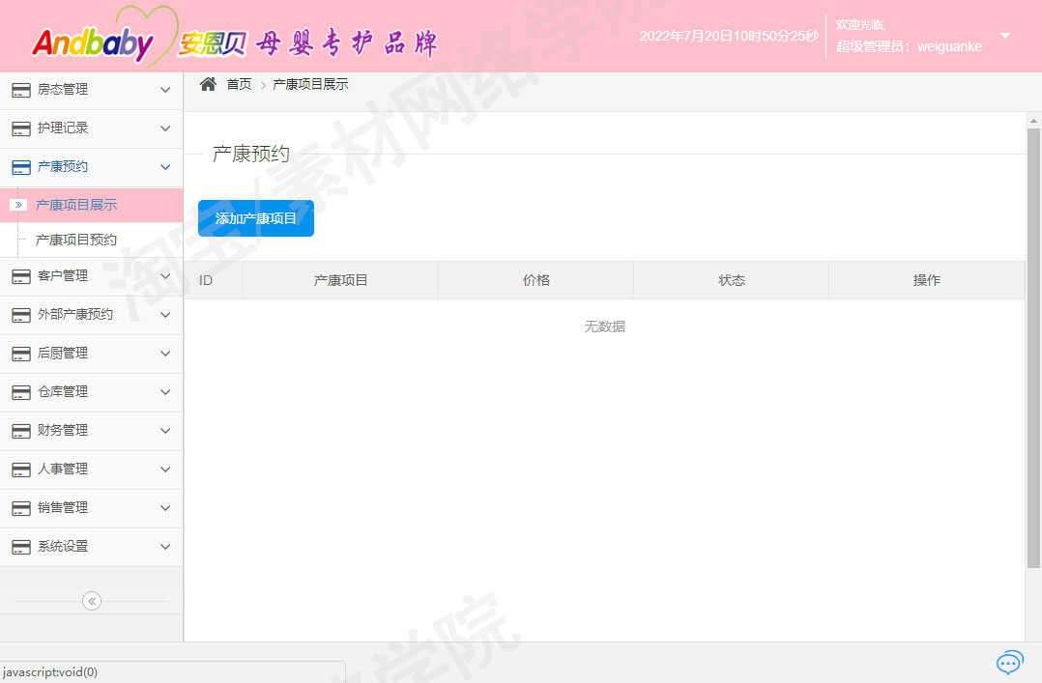Screen dimensions: 1042x683
Task: Open the 房态管理 menu
Action: (91, 90)
